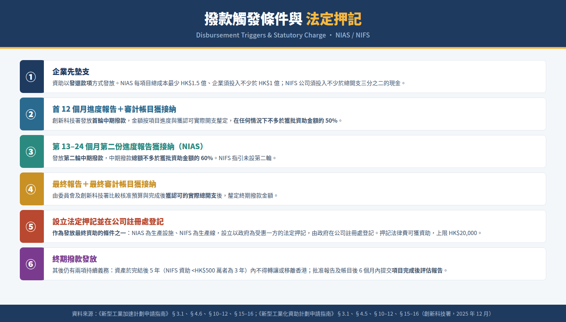Select the heading 第 13–24 個月第二份進度報告獲接納（NIAS）
This screenshot has width=566, height=322.
point(128,147)
